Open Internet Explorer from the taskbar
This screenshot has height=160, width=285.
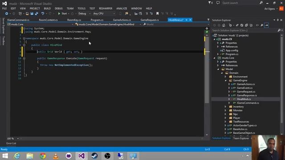tap(17, 156)
